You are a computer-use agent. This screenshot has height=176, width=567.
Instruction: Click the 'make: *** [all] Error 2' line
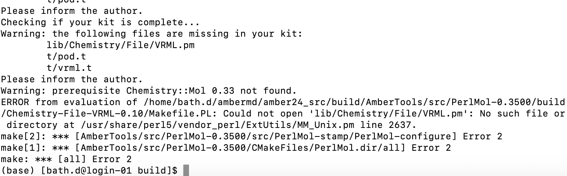point(60,159)
